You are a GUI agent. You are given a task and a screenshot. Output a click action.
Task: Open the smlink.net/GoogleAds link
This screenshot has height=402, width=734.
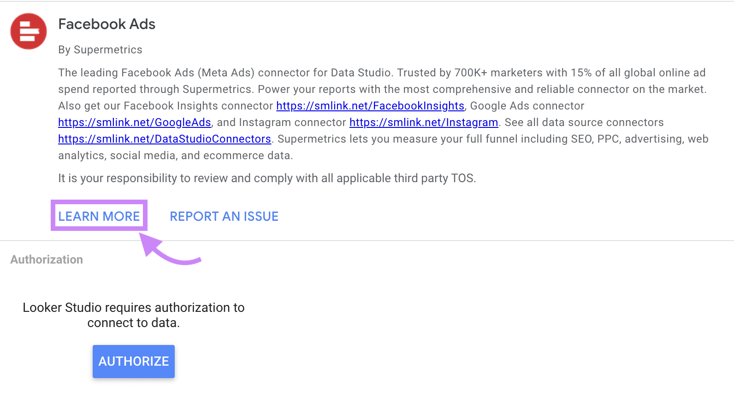134,122
